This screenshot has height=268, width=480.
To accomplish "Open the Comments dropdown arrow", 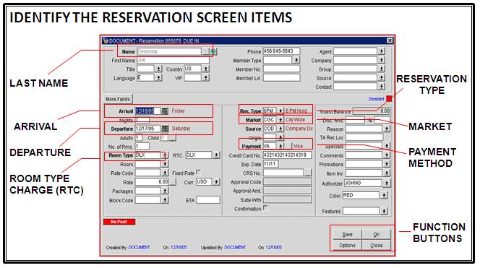I will (x=386, y=155).
